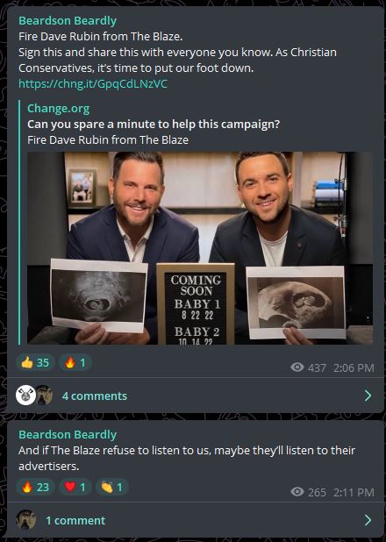
Task: Click commenter avatar beside 1 comment
Action: [x=26, y=519]
